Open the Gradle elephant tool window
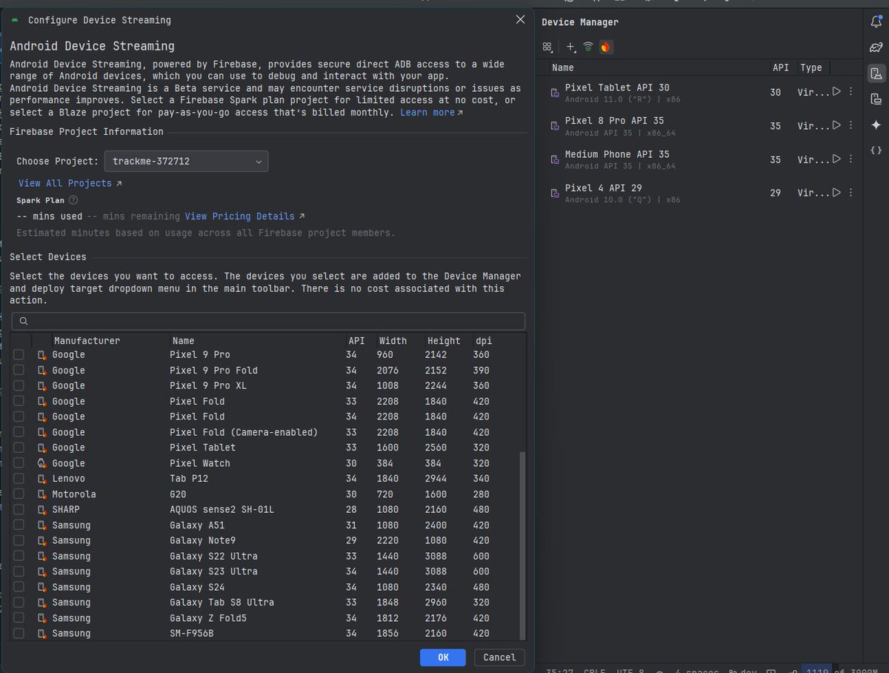889x673 pixels. (x=876, y=47)
